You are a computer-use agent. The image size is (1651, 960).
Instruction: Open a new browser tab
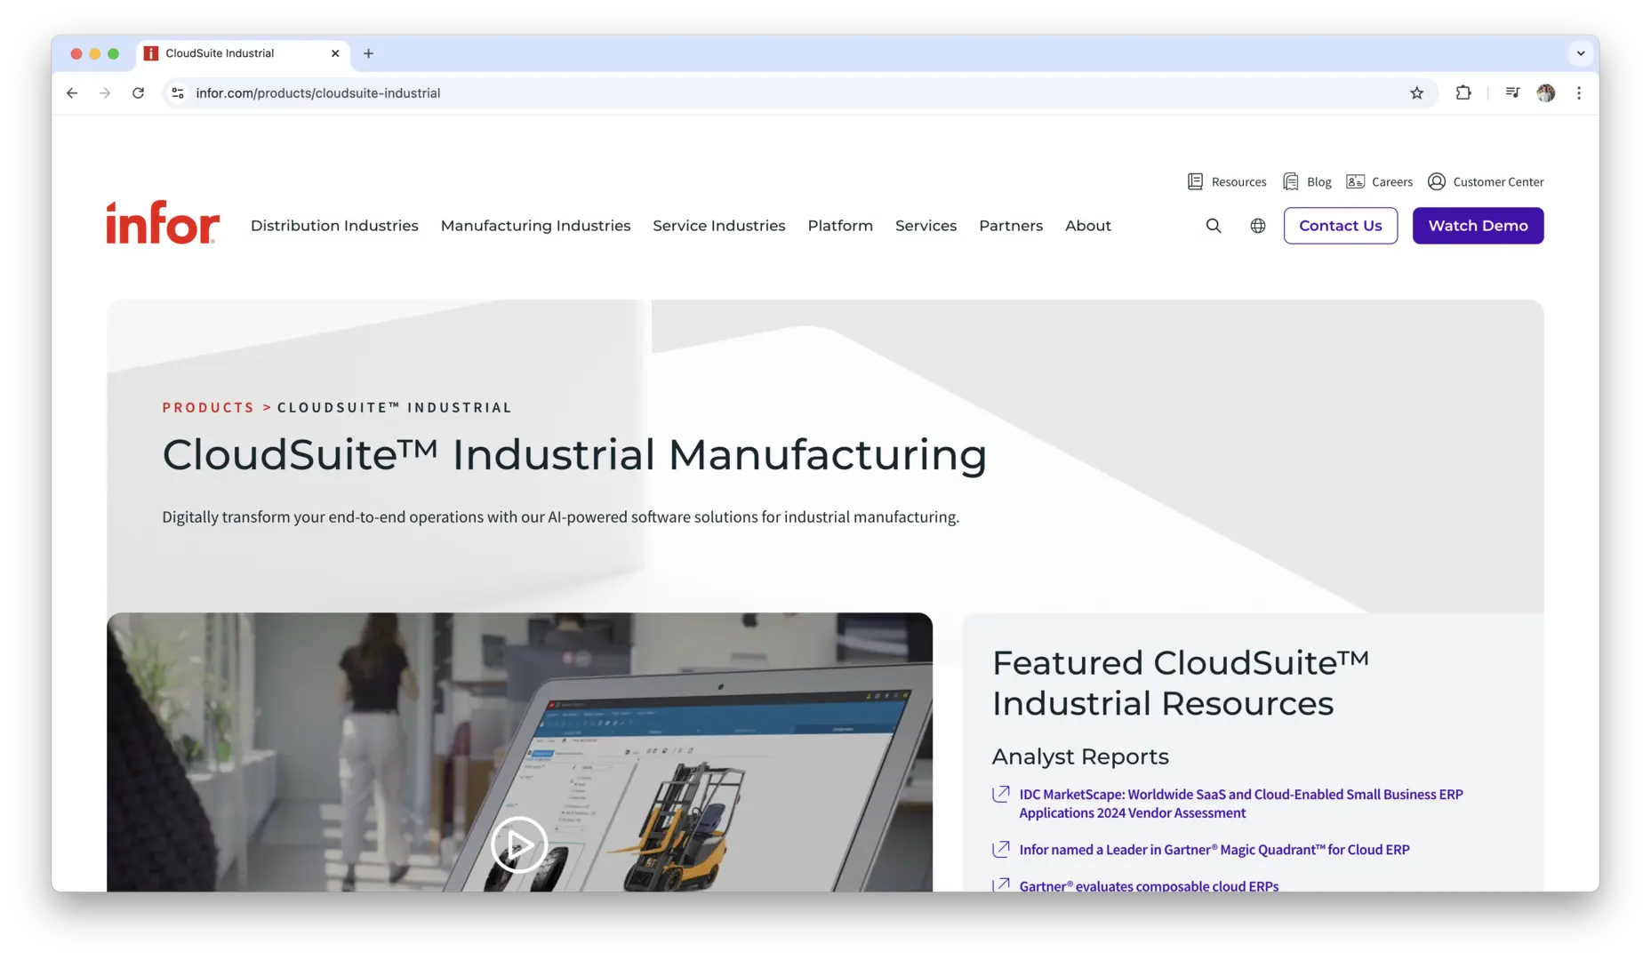click(368, 53)
